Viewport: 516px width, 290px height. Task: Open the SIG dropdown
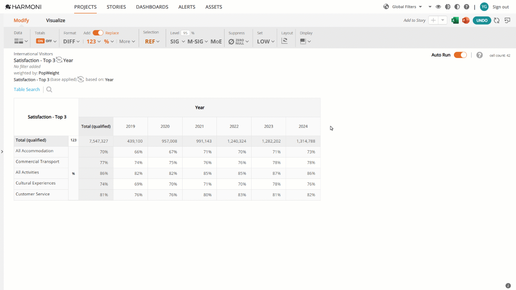point(177,41)
